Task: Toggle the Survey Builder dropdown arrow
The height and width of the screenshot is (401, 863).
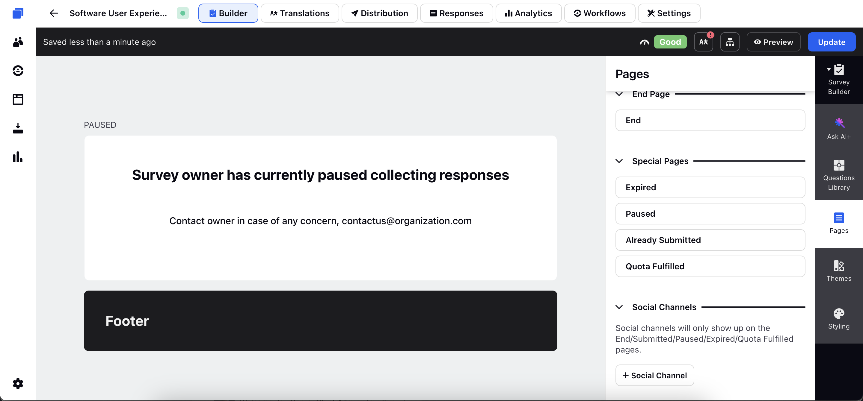Action: pos(829,69)
